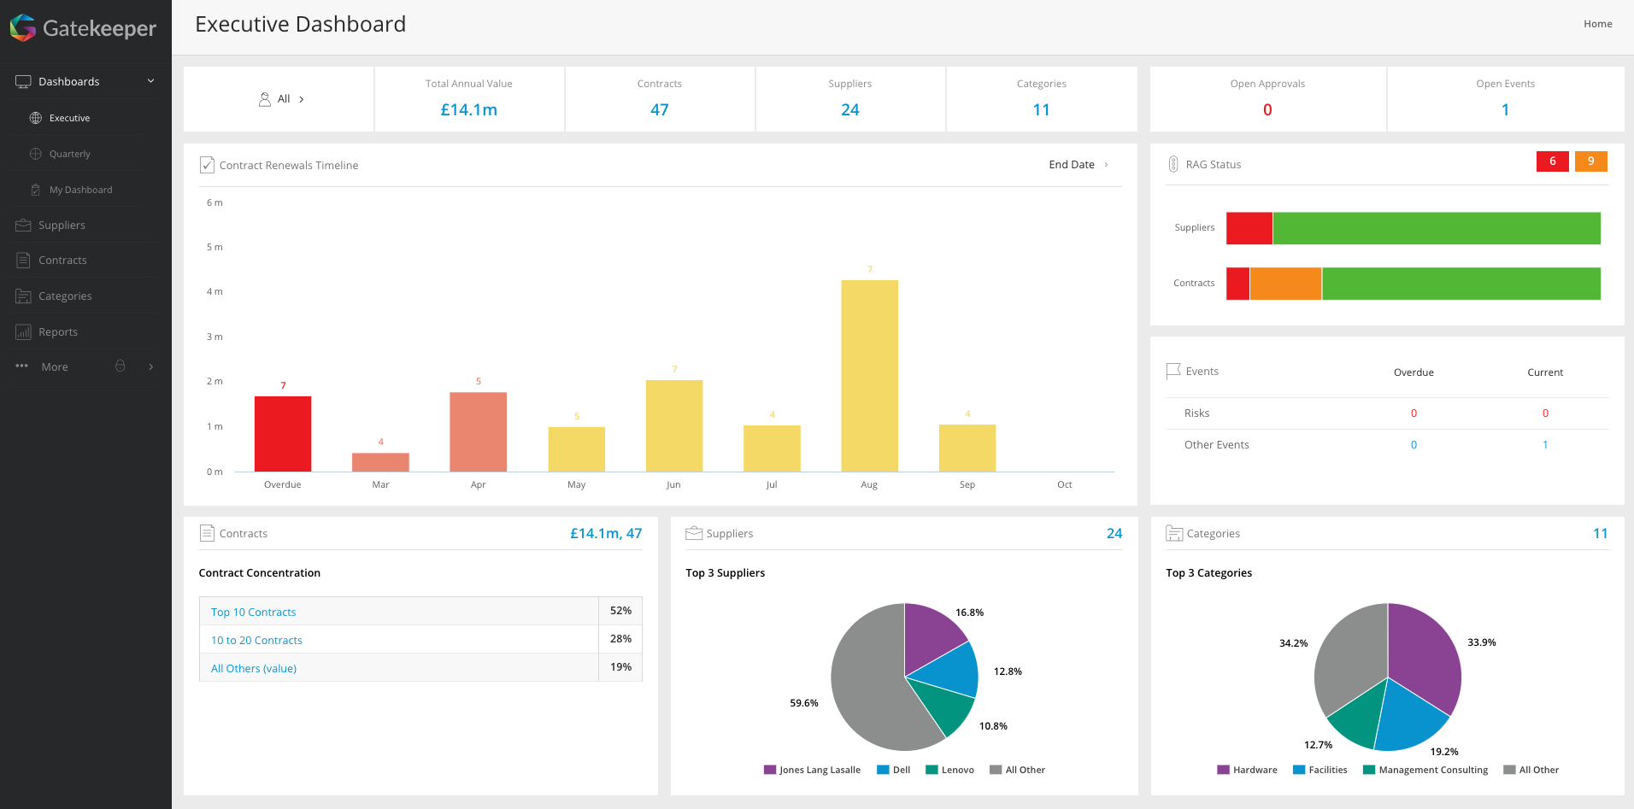The width and height of the screenshot is (1634, 809).
Task: Click the flag icon on the Events panel
Action: (x=1174, y=370)
